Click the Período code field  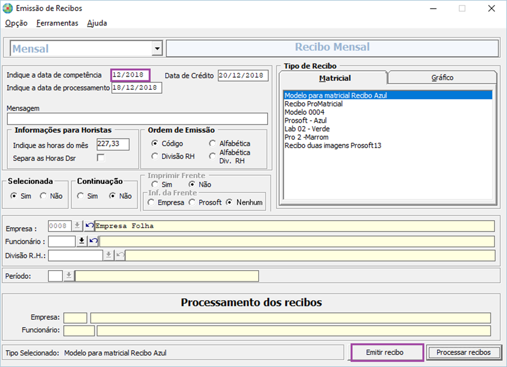pyautogui.click(x=56, y=276)
